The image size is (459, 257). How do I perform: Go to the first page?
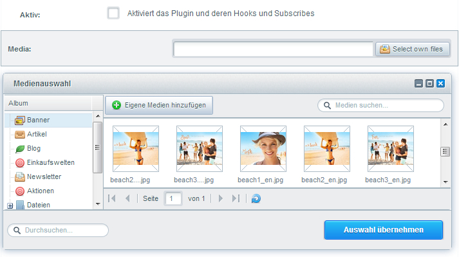[x=112, y=198]
